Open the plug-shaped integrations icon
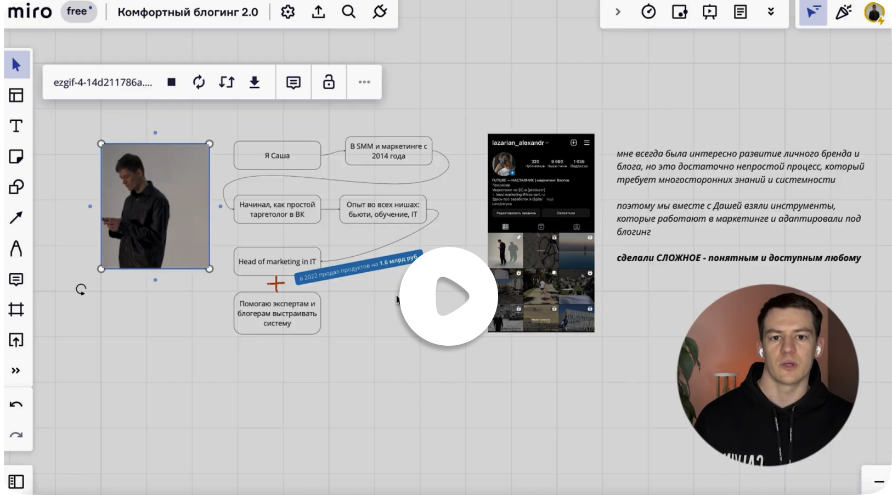This screenshot has height=495, width=892. click(x=380, y=12)
